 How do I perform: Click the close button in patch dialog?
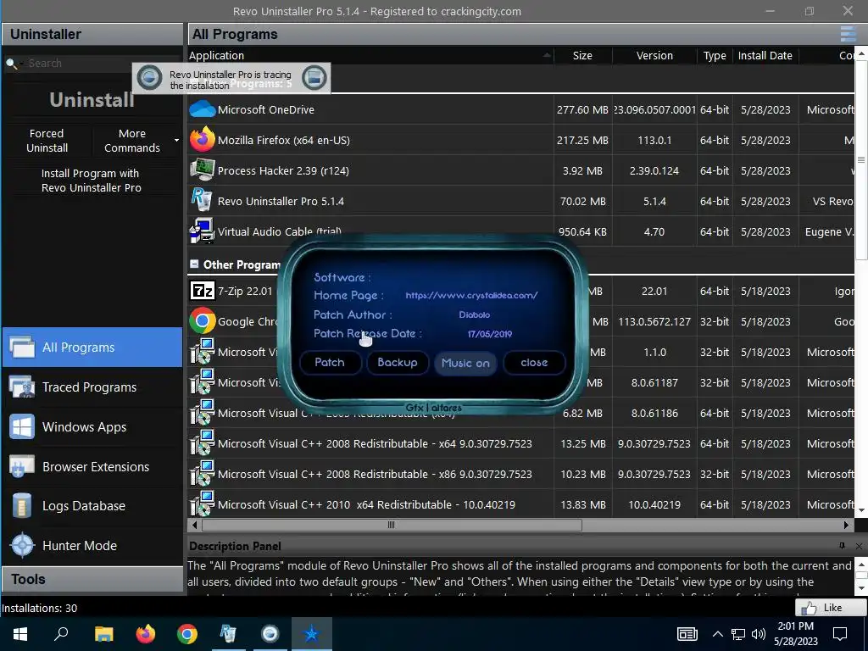(534, 363)
